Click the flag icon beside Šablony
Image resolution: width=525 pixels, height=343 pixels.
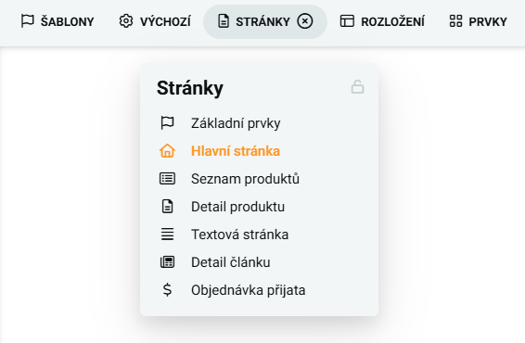28,21
